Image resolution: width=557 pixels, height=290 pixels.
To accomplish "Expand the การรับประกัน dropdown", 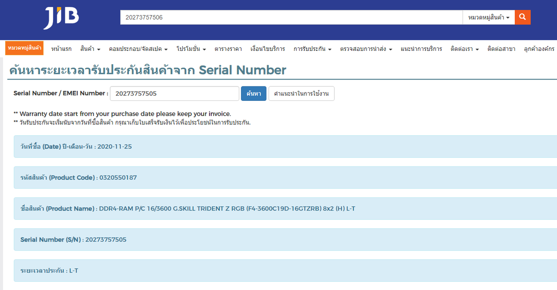I will point(312,49).
